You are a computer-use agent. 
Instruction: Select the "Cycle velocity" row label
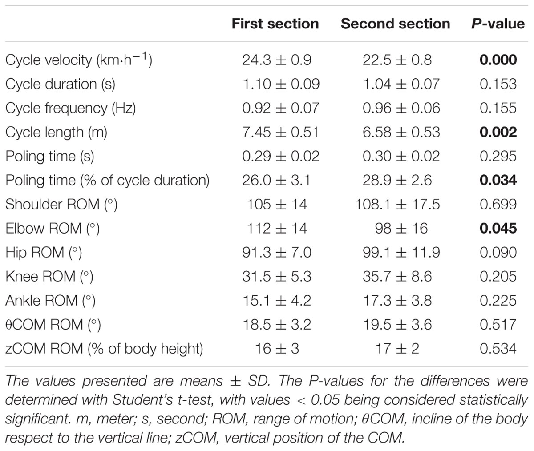79,60
